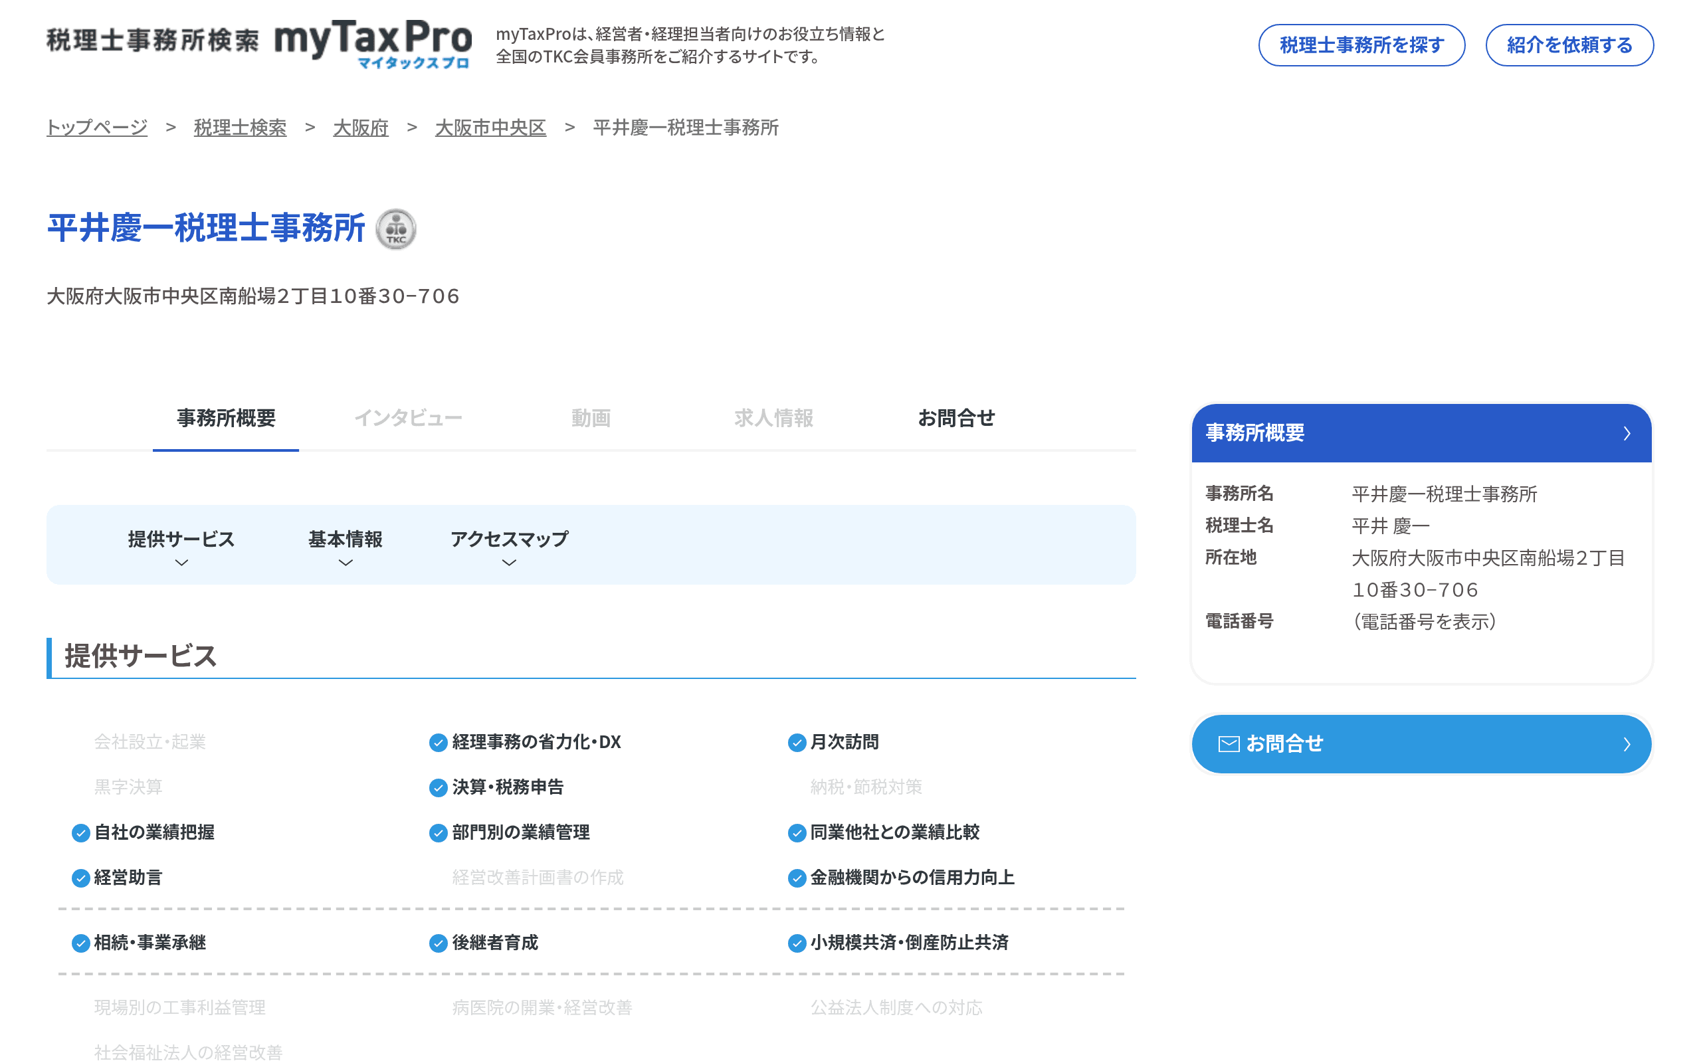1701x1063 pixels.
Task: Switch to the インタビュー tab
Action: [x=410, y=418]
